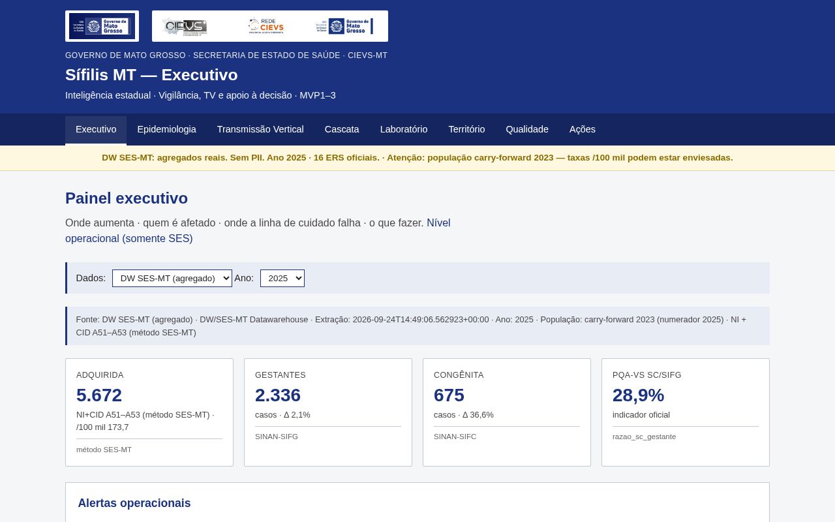Click the Adquirida value 5.672

point(99,395)
